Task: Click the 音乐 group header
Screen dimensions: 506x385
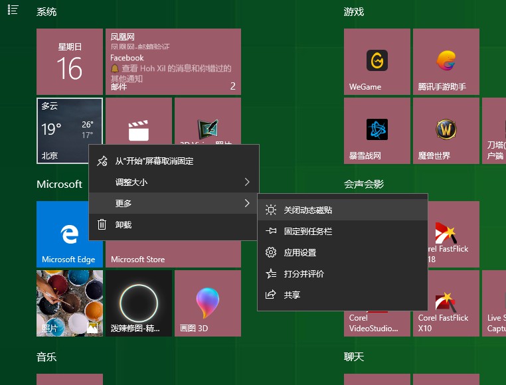Action: (46, 357)
